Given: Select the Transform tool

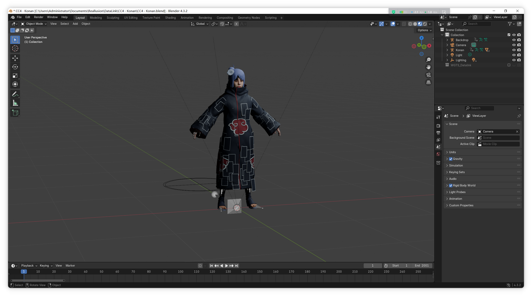Looking at the screenshot, I should [15, 84].
